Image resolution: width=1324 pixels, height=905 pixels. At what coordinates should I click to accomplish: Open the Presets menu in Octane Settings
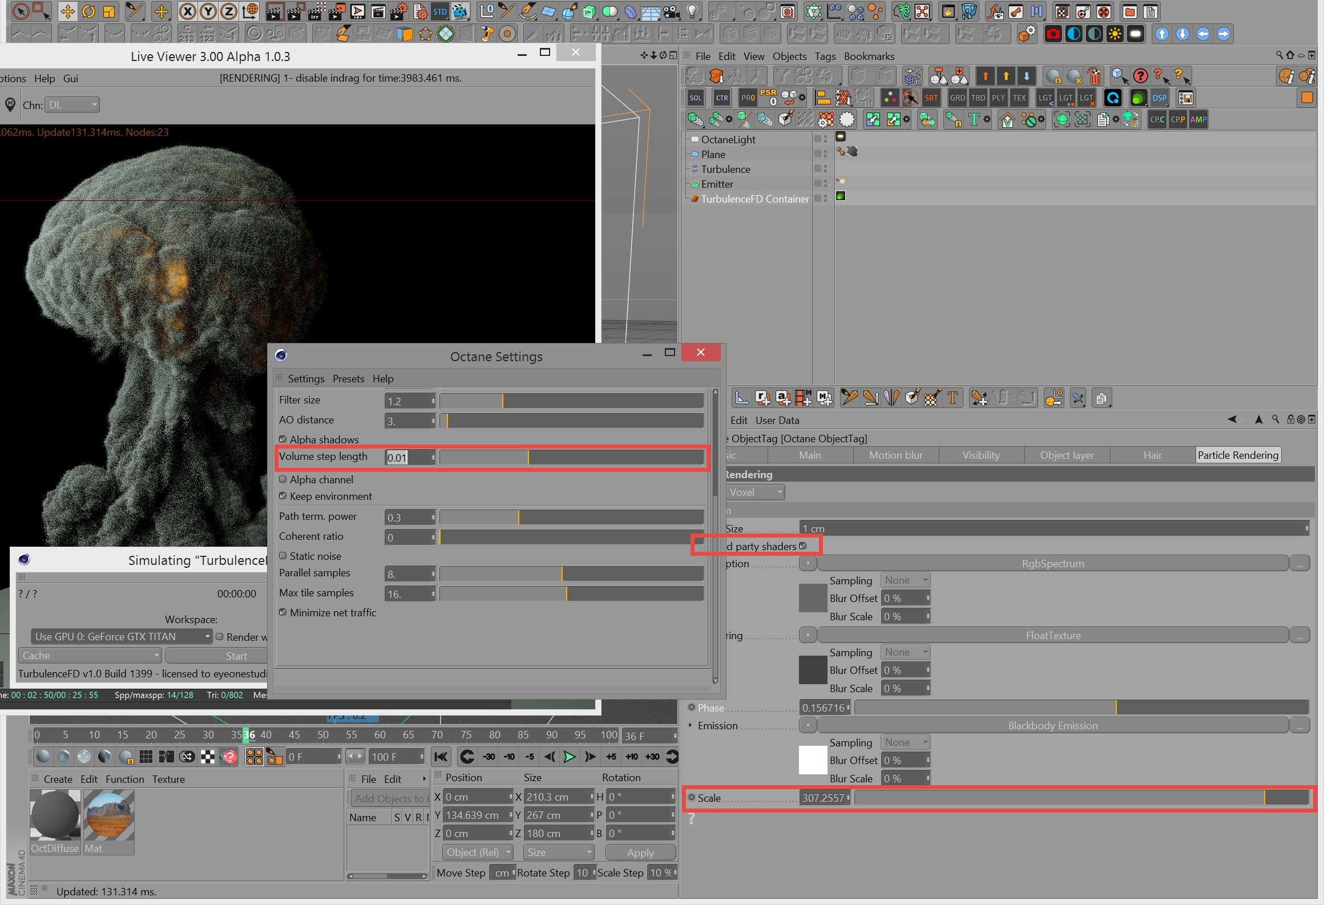point(348,378)
